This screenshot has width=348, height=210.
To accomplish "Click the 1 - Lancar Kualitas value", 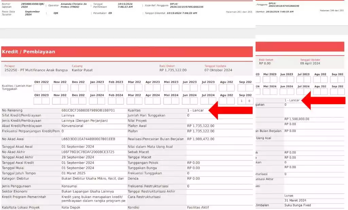I will click(195, 110).
